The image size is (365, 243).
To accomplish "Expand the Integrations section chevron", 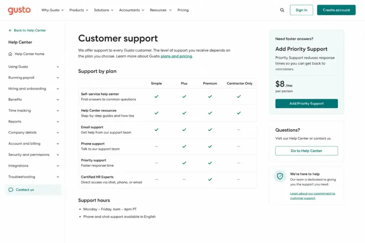I will (58, 166).
